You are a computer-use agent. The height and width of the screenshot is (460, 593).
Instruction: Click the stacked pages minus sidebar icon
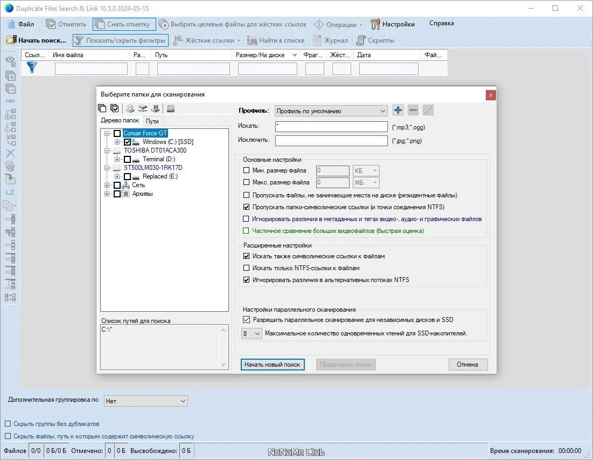click(10, 89)
